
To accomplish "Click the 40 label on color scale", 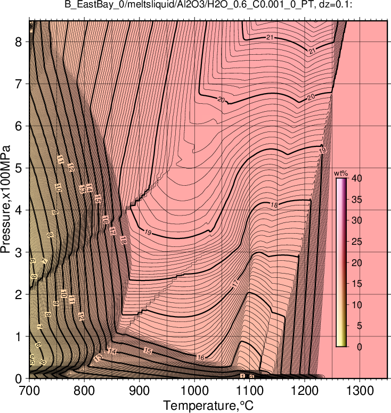I will pos(357,178).
